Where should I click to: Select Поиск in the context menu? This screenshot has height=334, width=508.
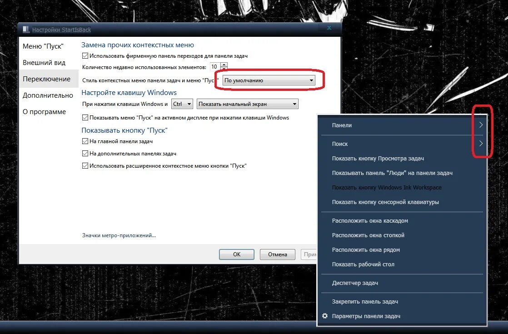[x=402, y=144]
